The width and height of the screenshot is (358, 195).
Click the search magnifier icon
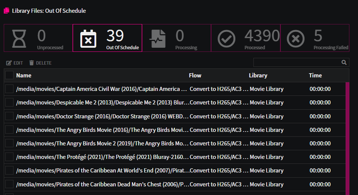pyautogui.click(x=344, y=62)
